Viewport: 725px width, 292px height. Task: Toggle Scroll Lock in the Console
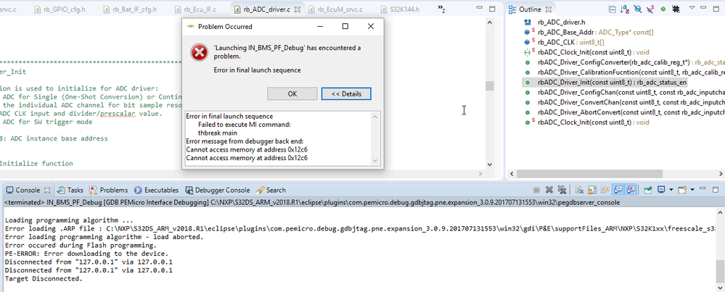(592, 190)
